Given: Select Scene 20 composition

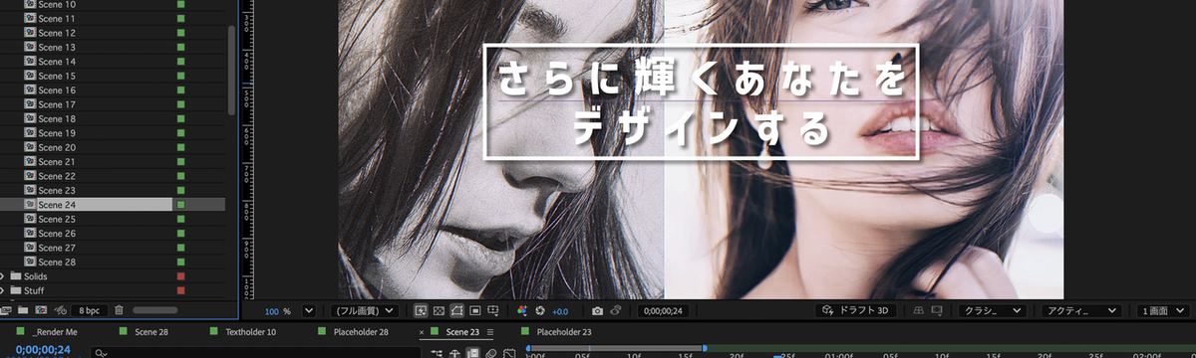Looking at the screenshot, I should (57, 147).
